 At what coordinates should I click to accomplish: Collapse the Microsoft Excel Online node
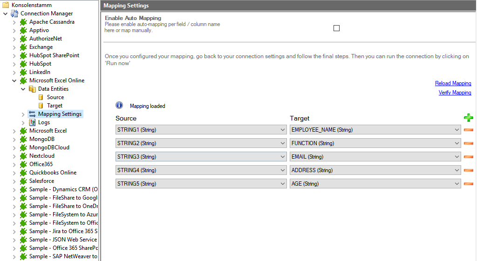[x=14, y=80]
